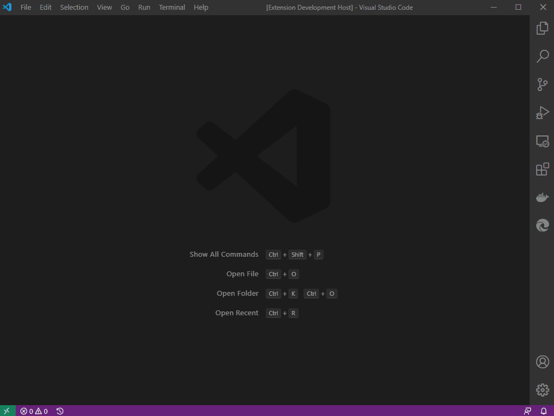Open the Help menu
Image resolution: width=554 pixels, height=416 pixels.
201,8
